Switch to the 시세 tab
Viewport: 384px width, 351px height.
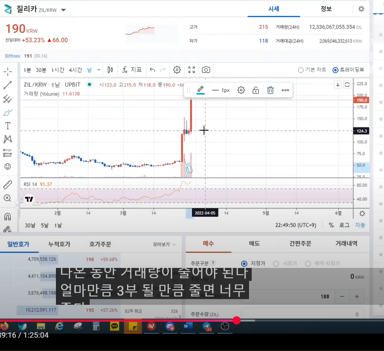273,9
